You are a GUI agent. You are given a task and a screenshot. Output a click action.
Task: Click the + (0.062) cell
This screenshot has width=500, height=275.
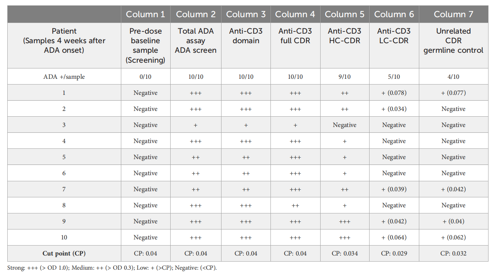tap(453, 237)
